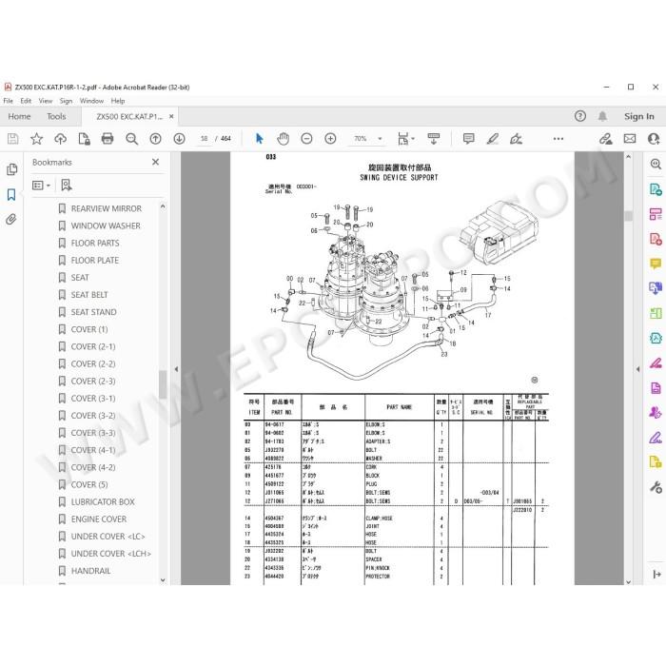Open the SEAT BELT bookmark
Viewport: 666px width, 666px height.
[89, 294]
